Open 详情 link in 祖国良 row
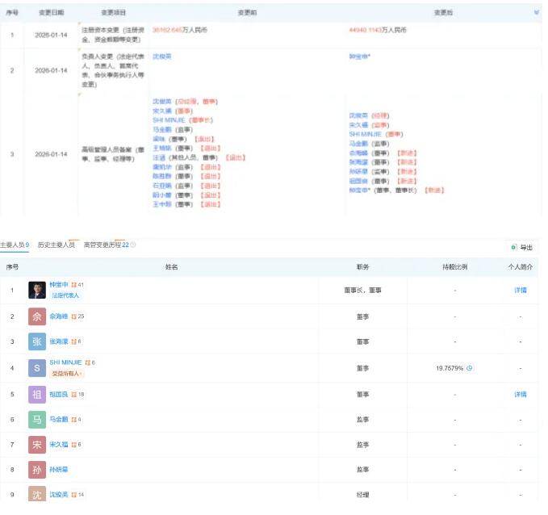 (521, 395)
